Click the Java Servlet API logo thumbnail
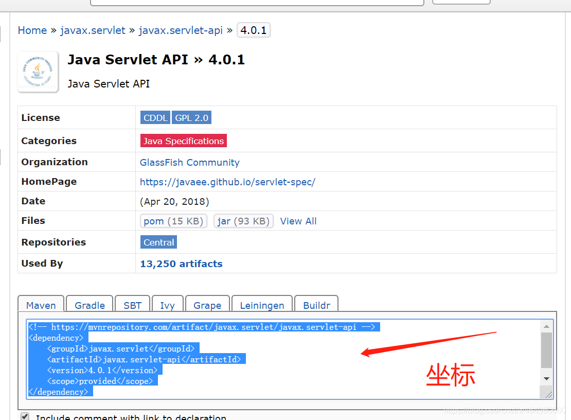Screen dimensions: 571x420 click(38, 72)
